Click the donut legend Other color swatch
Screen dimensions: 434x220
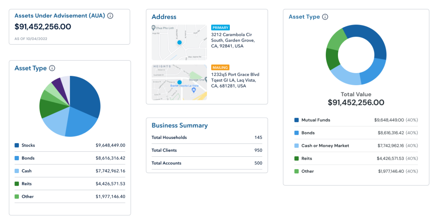[x=296, y=171]
